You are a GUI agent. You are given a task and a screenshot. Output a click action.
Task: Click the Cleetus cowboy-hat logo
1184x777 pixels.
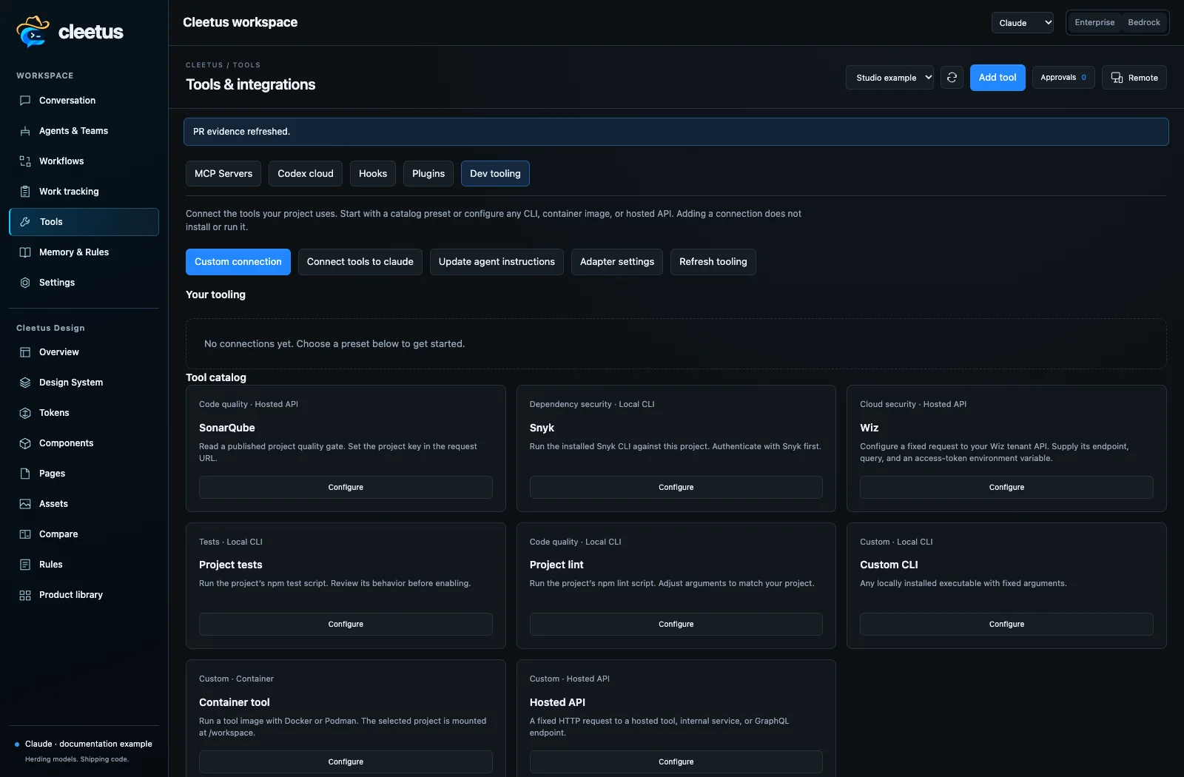tap(33, 31)
